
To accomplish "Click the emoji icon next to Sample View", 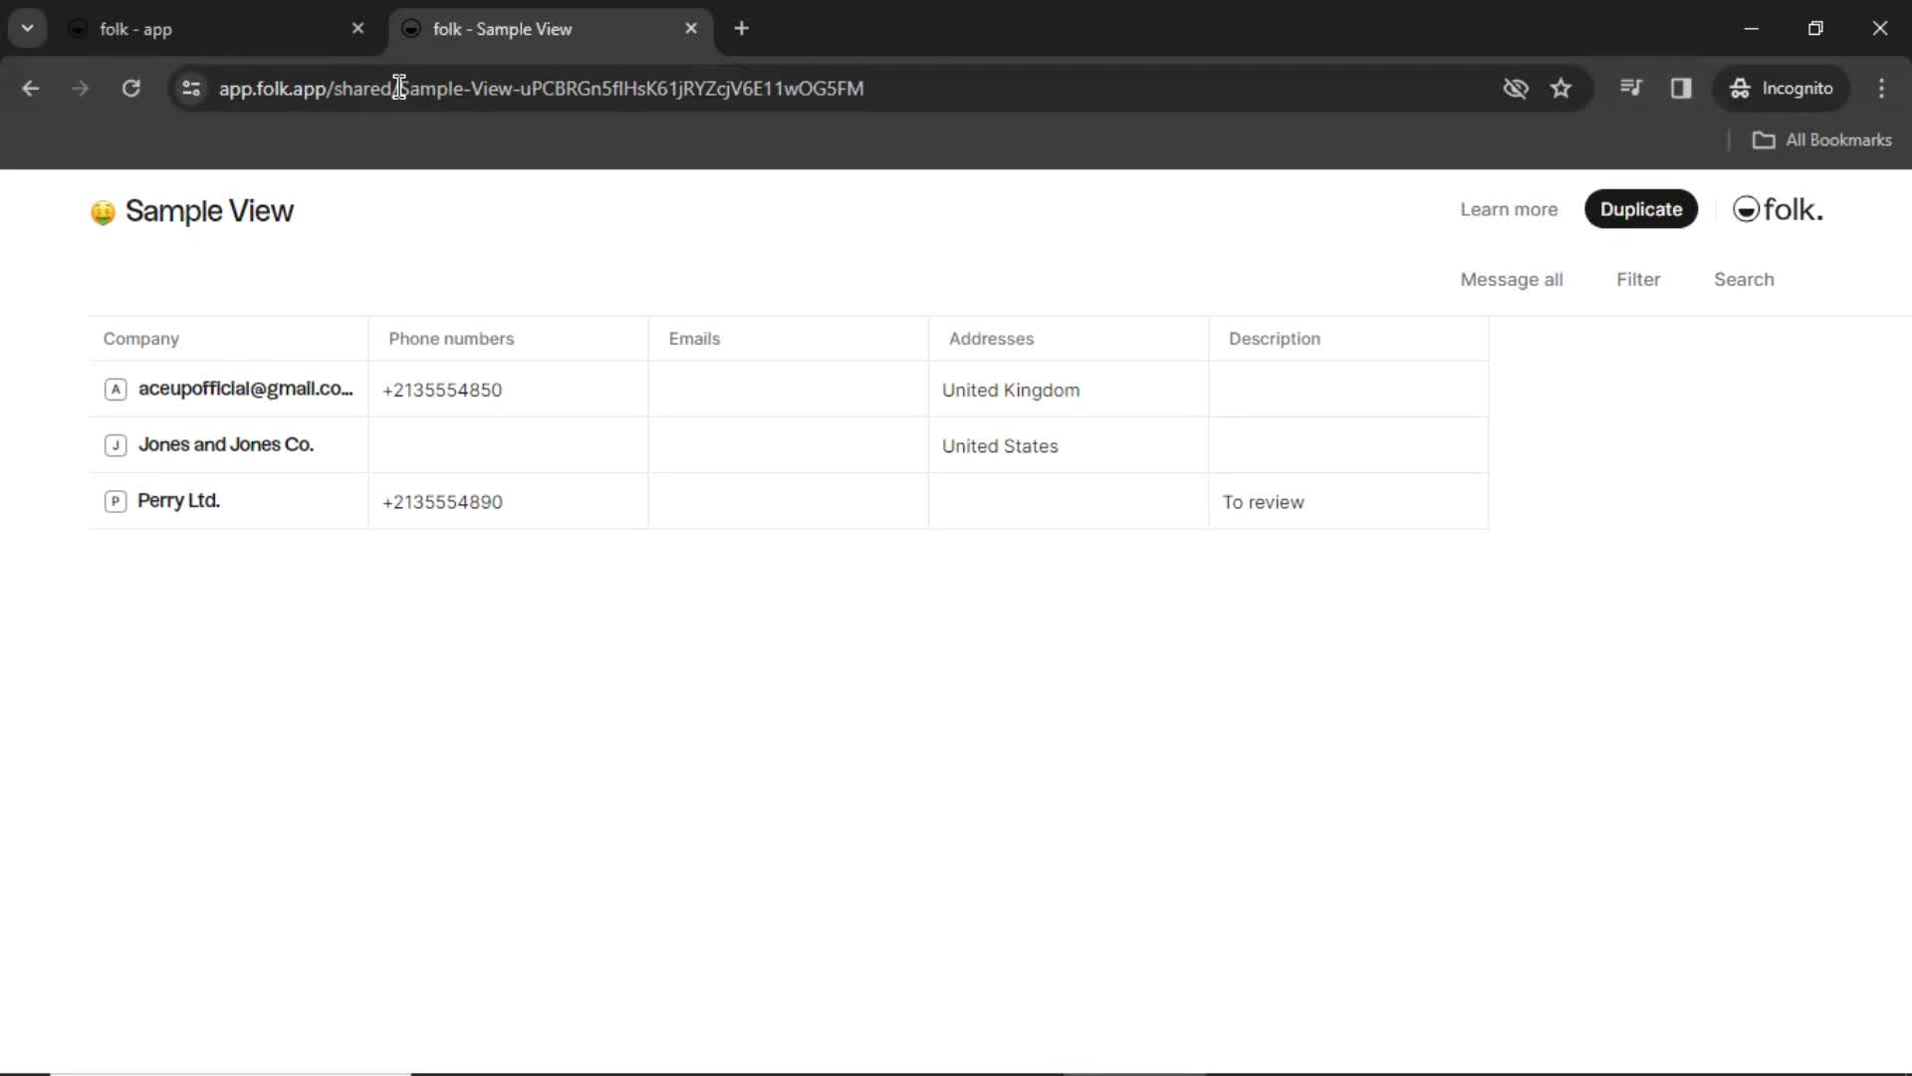I will point(103,210).
